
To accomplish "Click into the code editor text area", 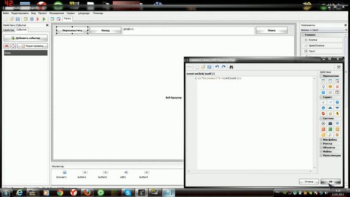I will tap(255, 123).
